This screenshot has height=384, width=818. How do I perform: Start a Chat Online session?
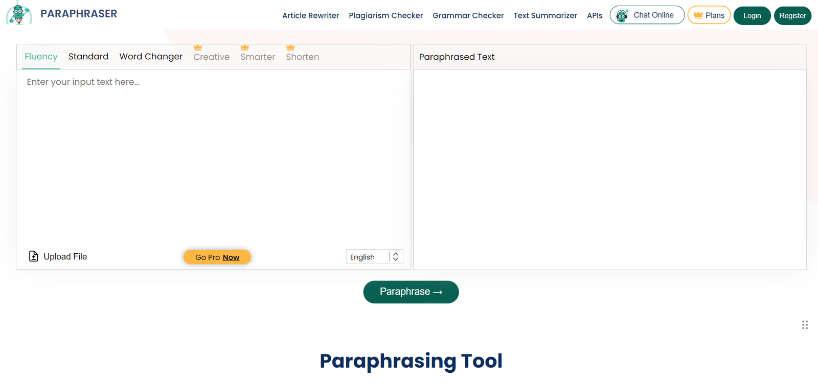647,15
